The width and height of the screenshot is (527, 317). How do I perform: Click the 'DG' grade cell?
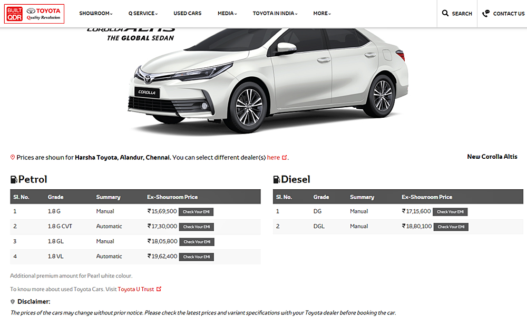[317, 211]
